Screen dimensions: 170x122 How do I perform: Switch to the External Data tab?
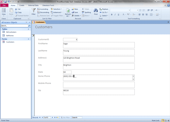[33, 5]
